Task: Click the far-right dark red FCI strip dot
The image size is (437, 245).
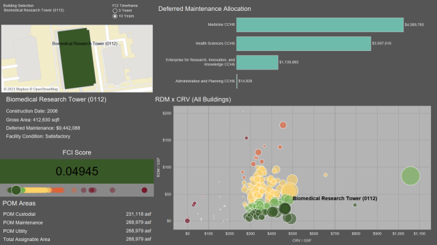Action: click(144, 190)
